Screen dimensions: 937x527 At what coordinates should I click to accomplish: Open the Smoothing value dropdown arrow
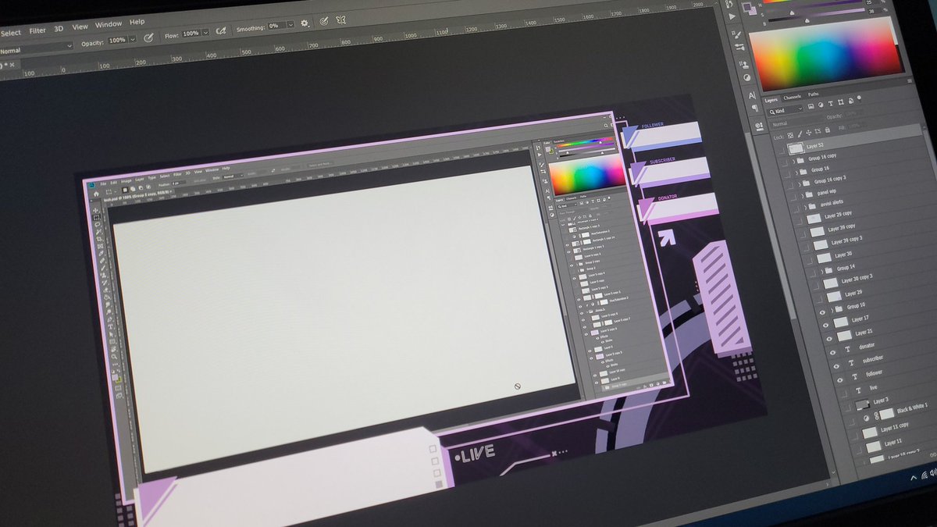(290, 25)
